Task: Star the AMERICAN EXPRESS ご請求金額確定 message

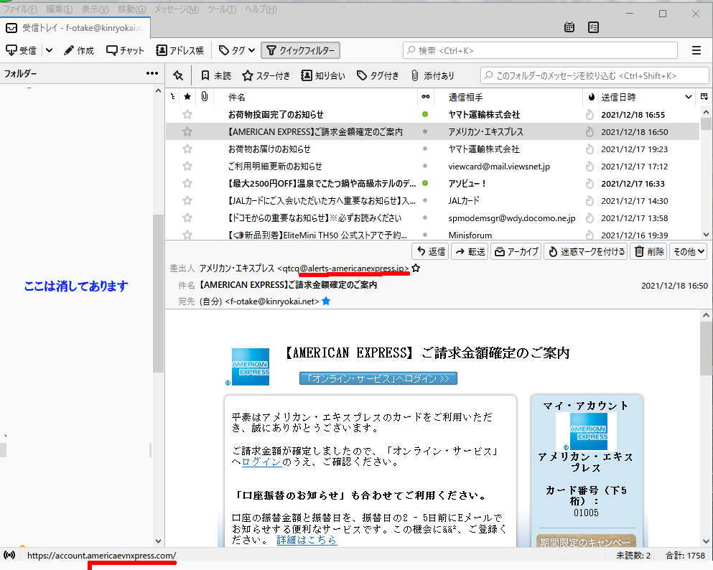Action: (187, 132)
